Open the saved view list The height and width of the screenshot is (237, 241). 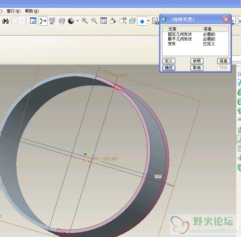coord(123,21)
